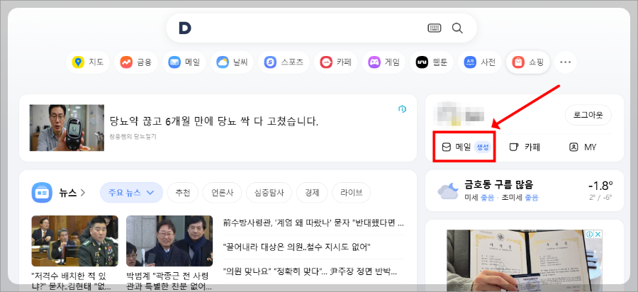
Task: Click the blue news section icon
Action: [42, 192]
